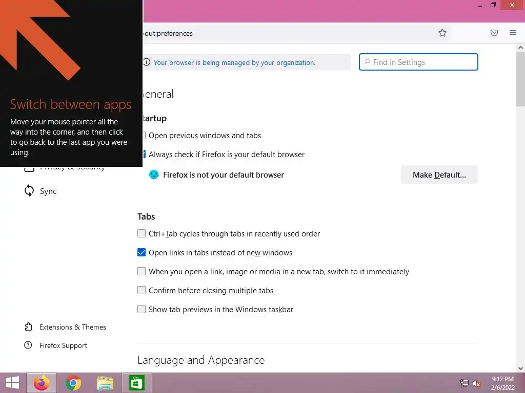Bookmark this page with the star icon
This screenshot has width=525, height=393.
coord(442,33)
